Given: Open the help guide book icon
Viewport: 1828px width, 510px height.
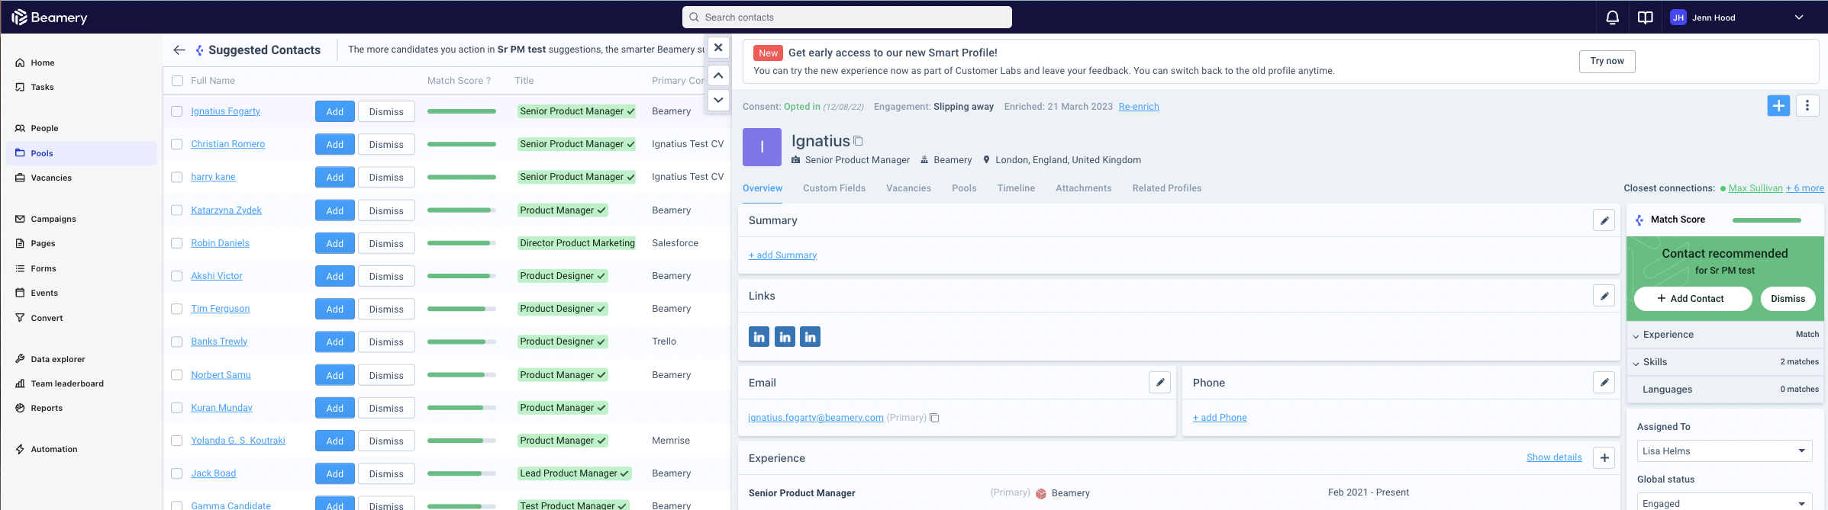Looking at the screenshot, I should click(1646, 18).
